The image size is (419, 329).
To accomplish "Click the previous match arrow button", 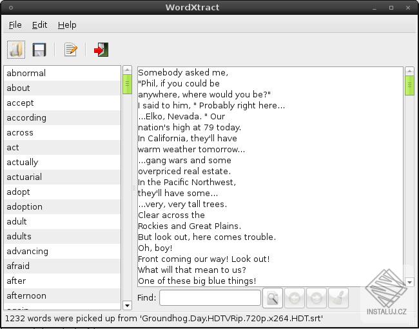I will tap(295, 298).
